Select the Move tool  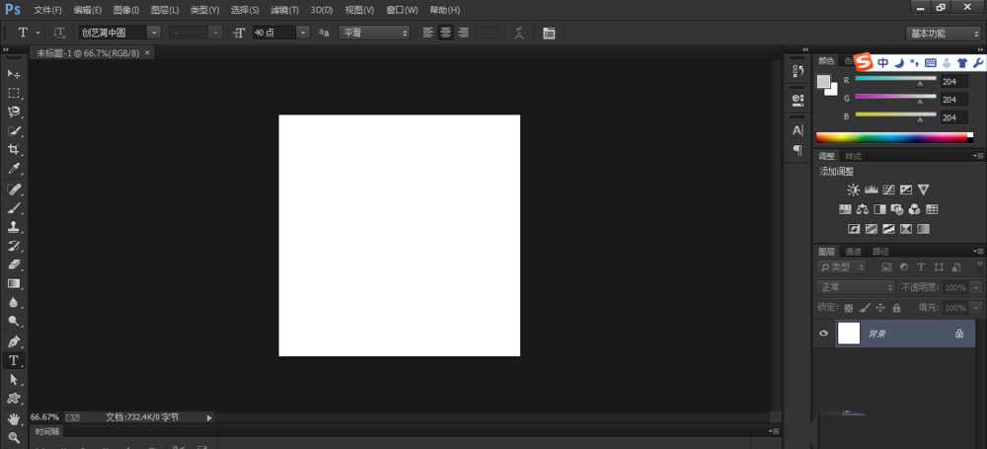tap(14, 74)
